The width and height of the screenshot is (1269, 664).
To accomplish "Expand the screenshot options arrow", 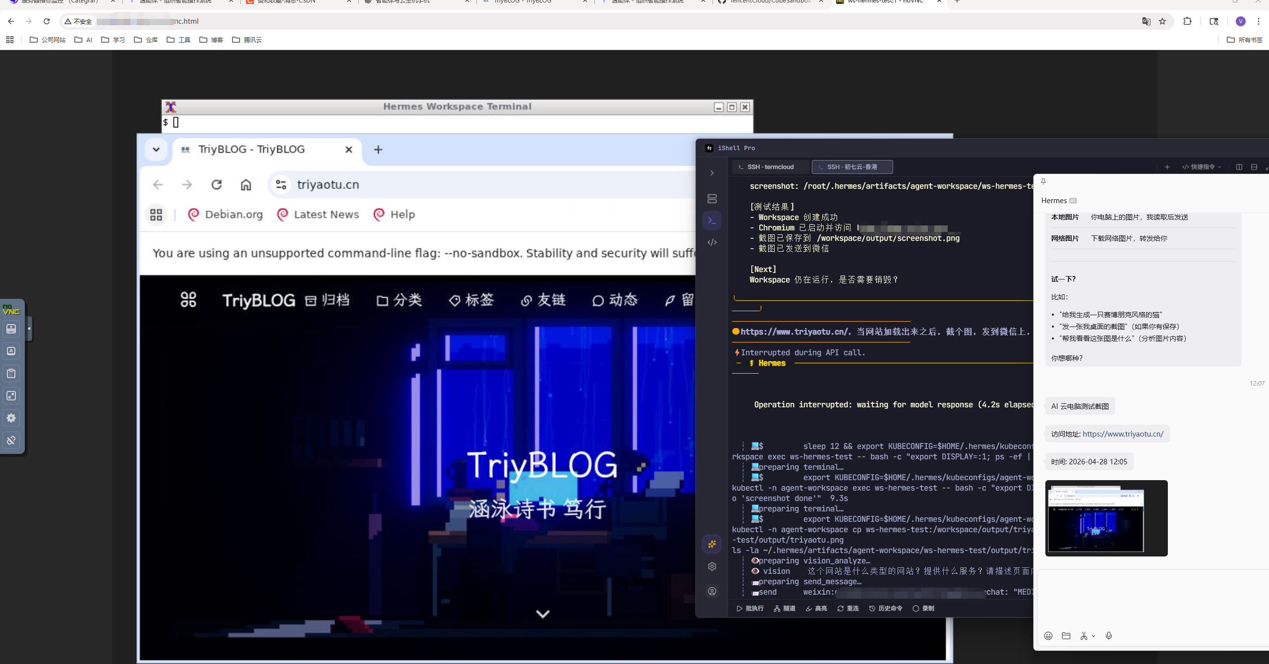I will [x=1093, y=636].
